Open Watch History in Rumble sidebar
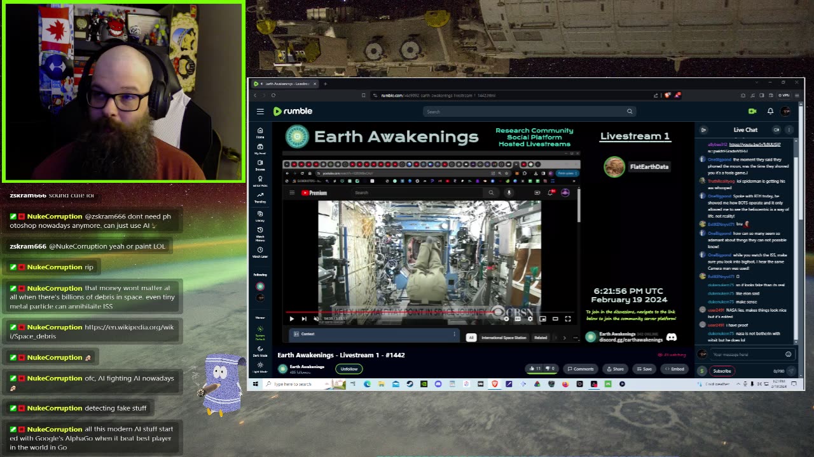814x457 pixels. click(x=260, y=234)
